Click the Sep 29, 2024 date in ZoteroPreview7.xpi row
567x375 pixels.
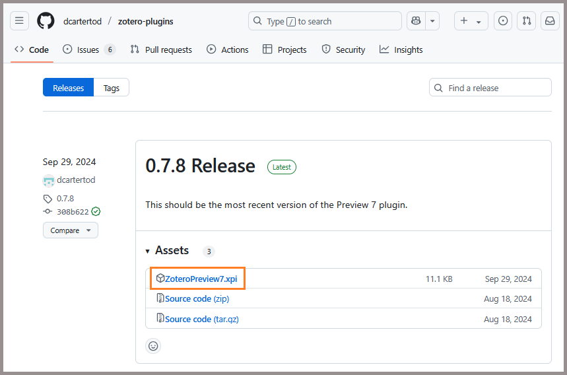[x=508, y=279]
